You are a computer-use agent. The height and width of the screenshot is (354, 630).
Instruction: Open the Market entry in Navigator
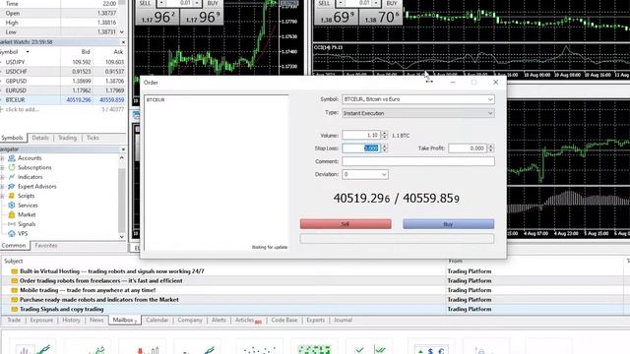point(27,214)
